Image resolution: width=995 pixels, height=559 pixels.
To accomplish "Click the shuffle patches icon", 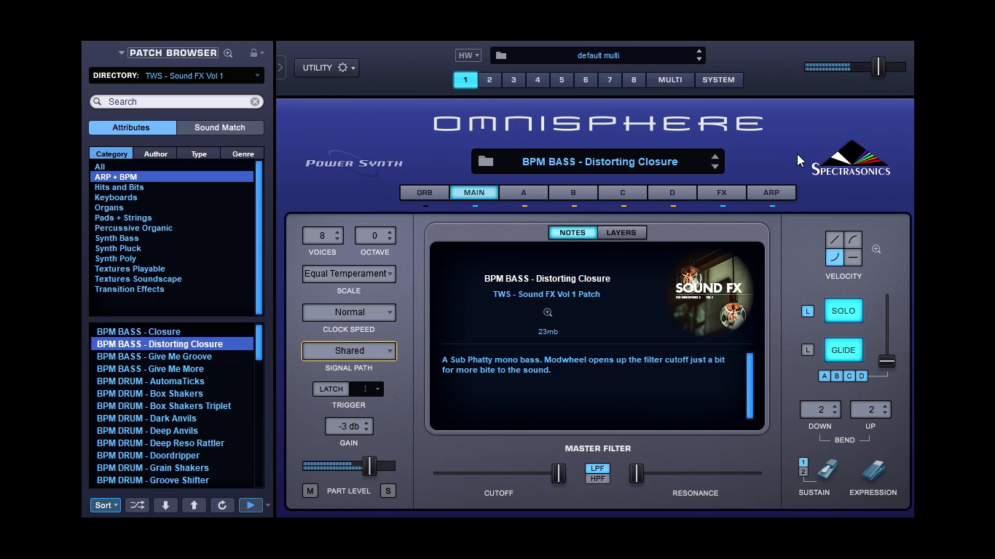I will coord(138,504).
